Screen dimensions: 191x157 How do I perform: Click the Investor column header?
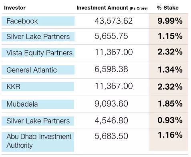tap(15, 8)
